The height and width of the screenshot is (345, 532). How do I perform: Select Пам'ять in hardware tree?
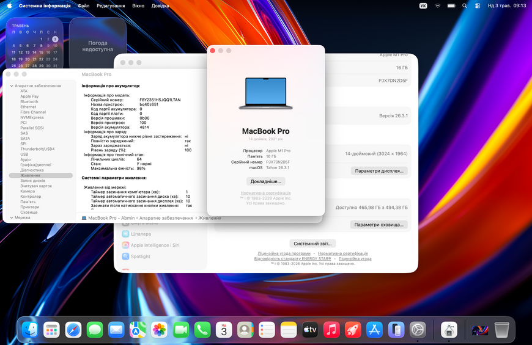point(28,202)
